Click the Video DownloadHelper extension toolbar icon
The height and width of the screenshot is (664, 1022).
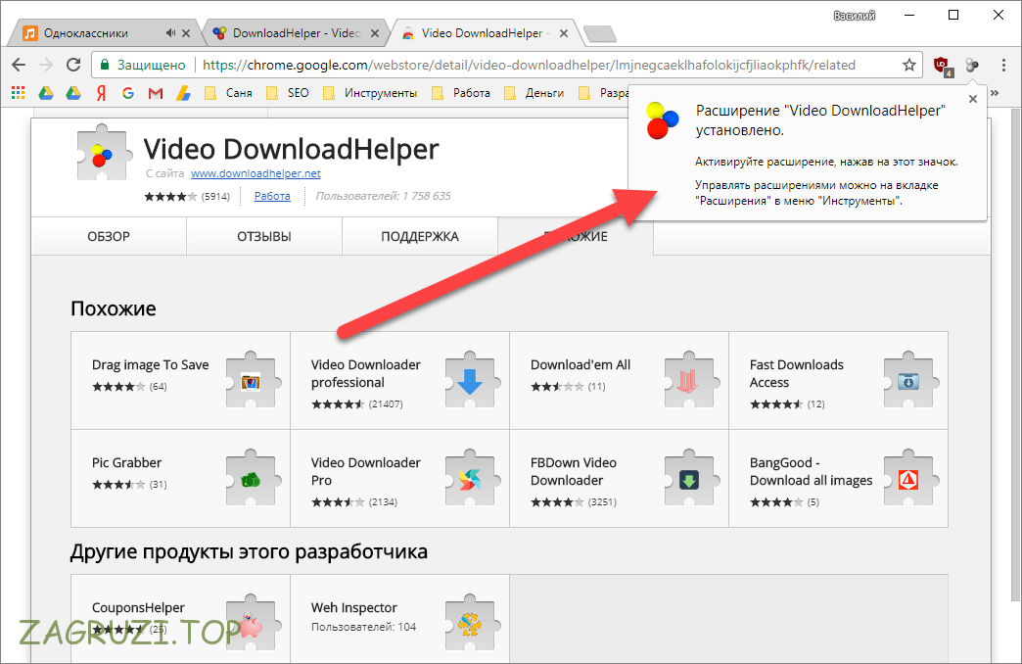pos(972,65)
